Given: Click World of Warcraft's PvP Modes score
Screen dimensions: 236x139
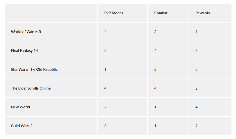Looking at the screenshot, I should click(x=105, y=32).
